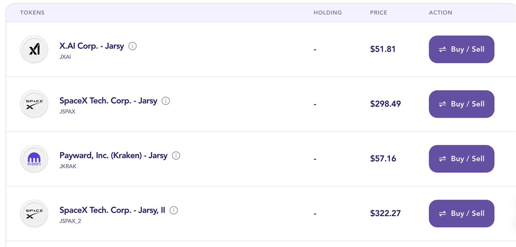The height and width of the screenshot is (247, 516).
Task: Open info icon beside SpaceX Tech. Corp. - Jarsy
Action: (x=166, y=101)
